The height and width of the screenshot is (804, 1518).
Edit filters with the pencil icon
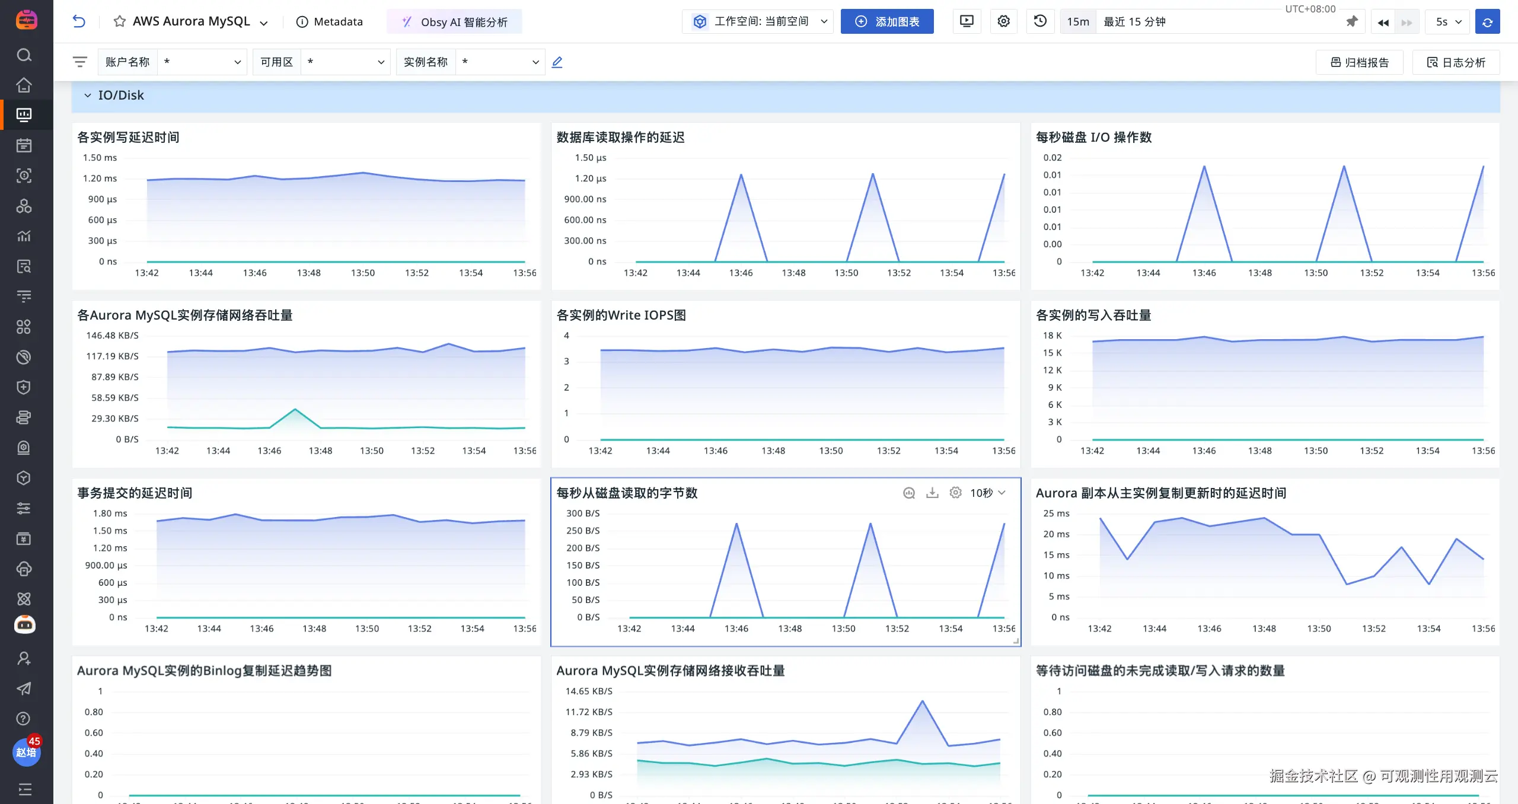(x=557, y=62)
